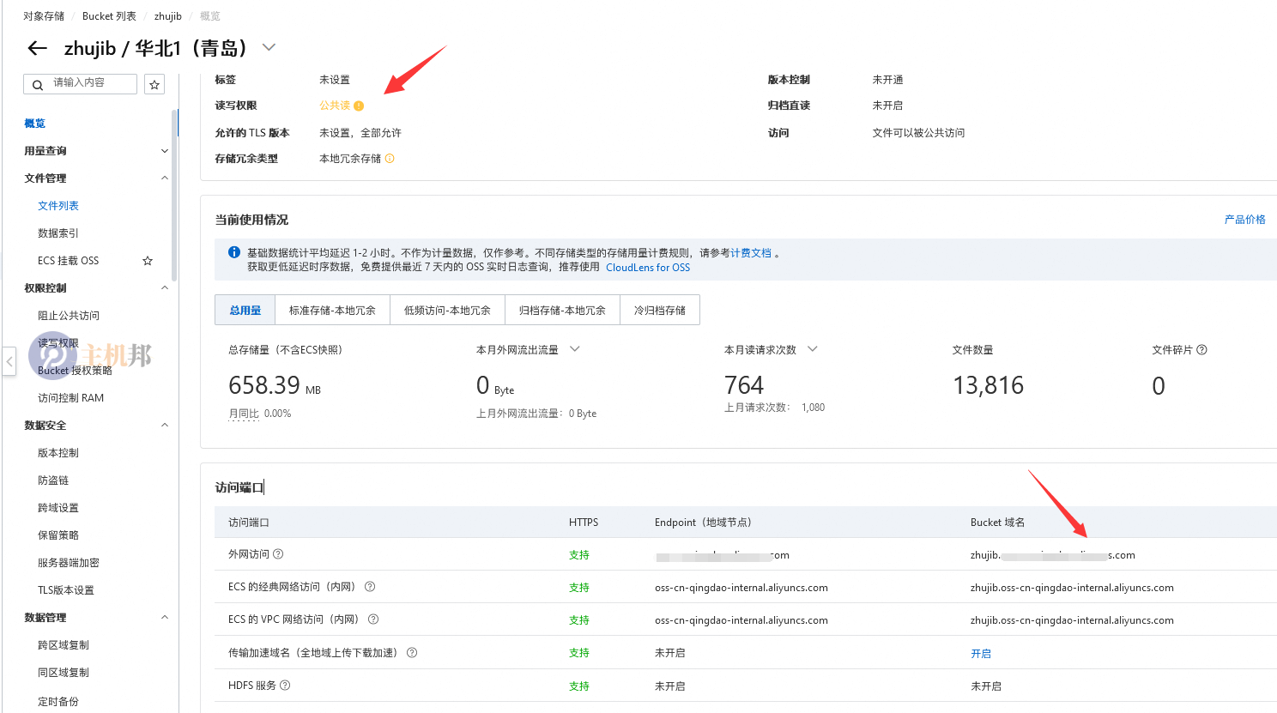Click the 658.39 MB storage value
The image size is (1277, 713).
click(275, 386)
